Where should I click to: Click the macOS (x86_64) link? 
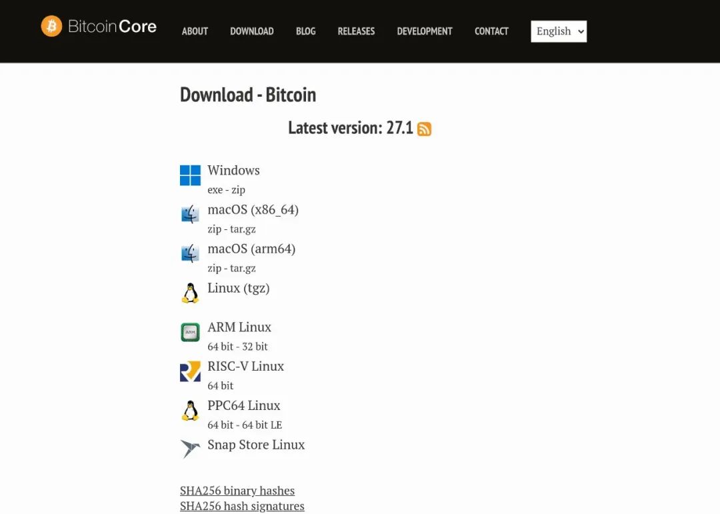253,210
